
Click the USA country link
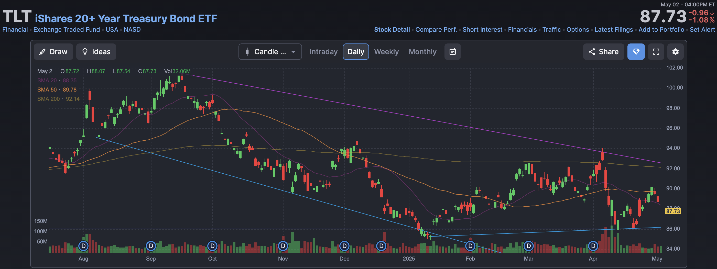[112, 29]
